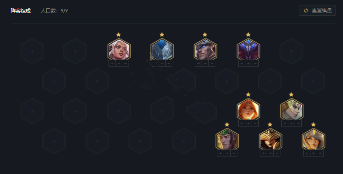Select the green-crowned elf champion portrait
The height and width of the screenshot is (174, 343).
coord(227,139)
